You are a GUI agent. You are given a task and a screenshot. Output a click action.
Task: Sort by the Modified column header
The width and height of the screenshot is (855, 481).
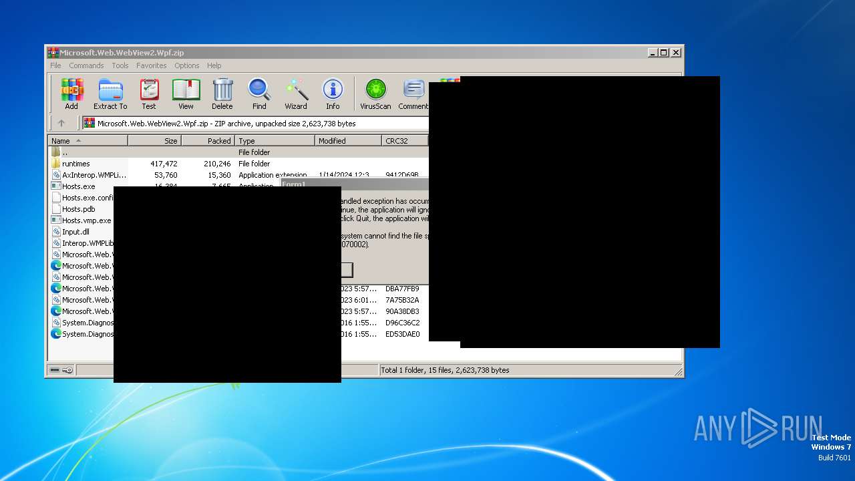[348, 141]
